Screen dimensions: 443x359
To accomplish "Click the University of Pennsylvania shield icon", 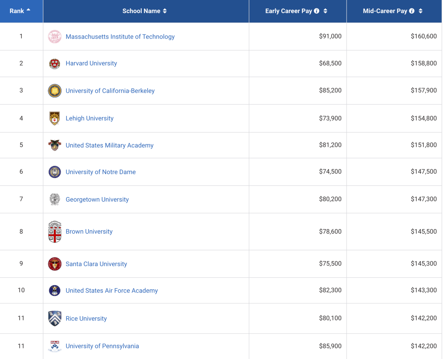I will click(55, 346).
